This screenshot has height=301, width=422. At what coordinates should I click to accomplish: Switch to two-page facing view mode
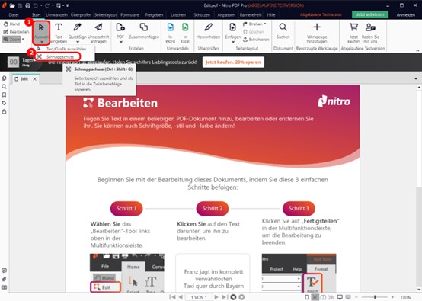[x=323, y=297]
